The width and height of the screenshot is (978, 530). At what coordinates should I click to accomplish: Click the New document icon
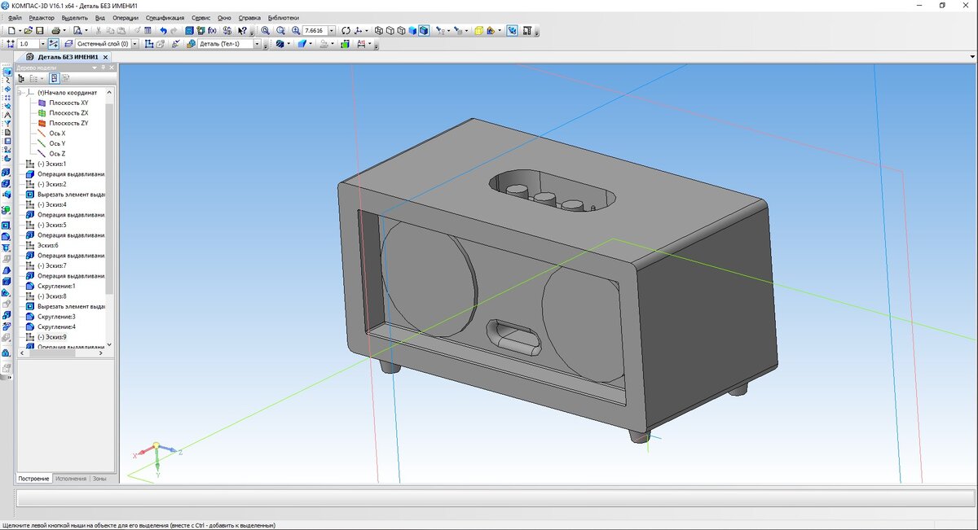point(11,30)
